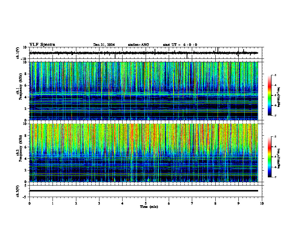295x228 pixels.
Task: Click ch.2 frequency axis "8" kHz tick label
Action: pyautogui.click(x=26, y=136)
